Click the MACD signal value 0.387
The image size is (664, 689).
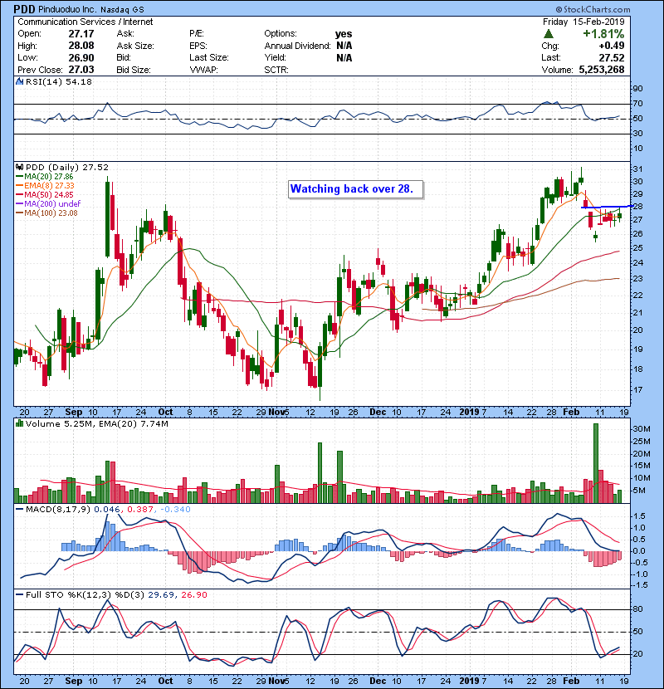(140, 510)
